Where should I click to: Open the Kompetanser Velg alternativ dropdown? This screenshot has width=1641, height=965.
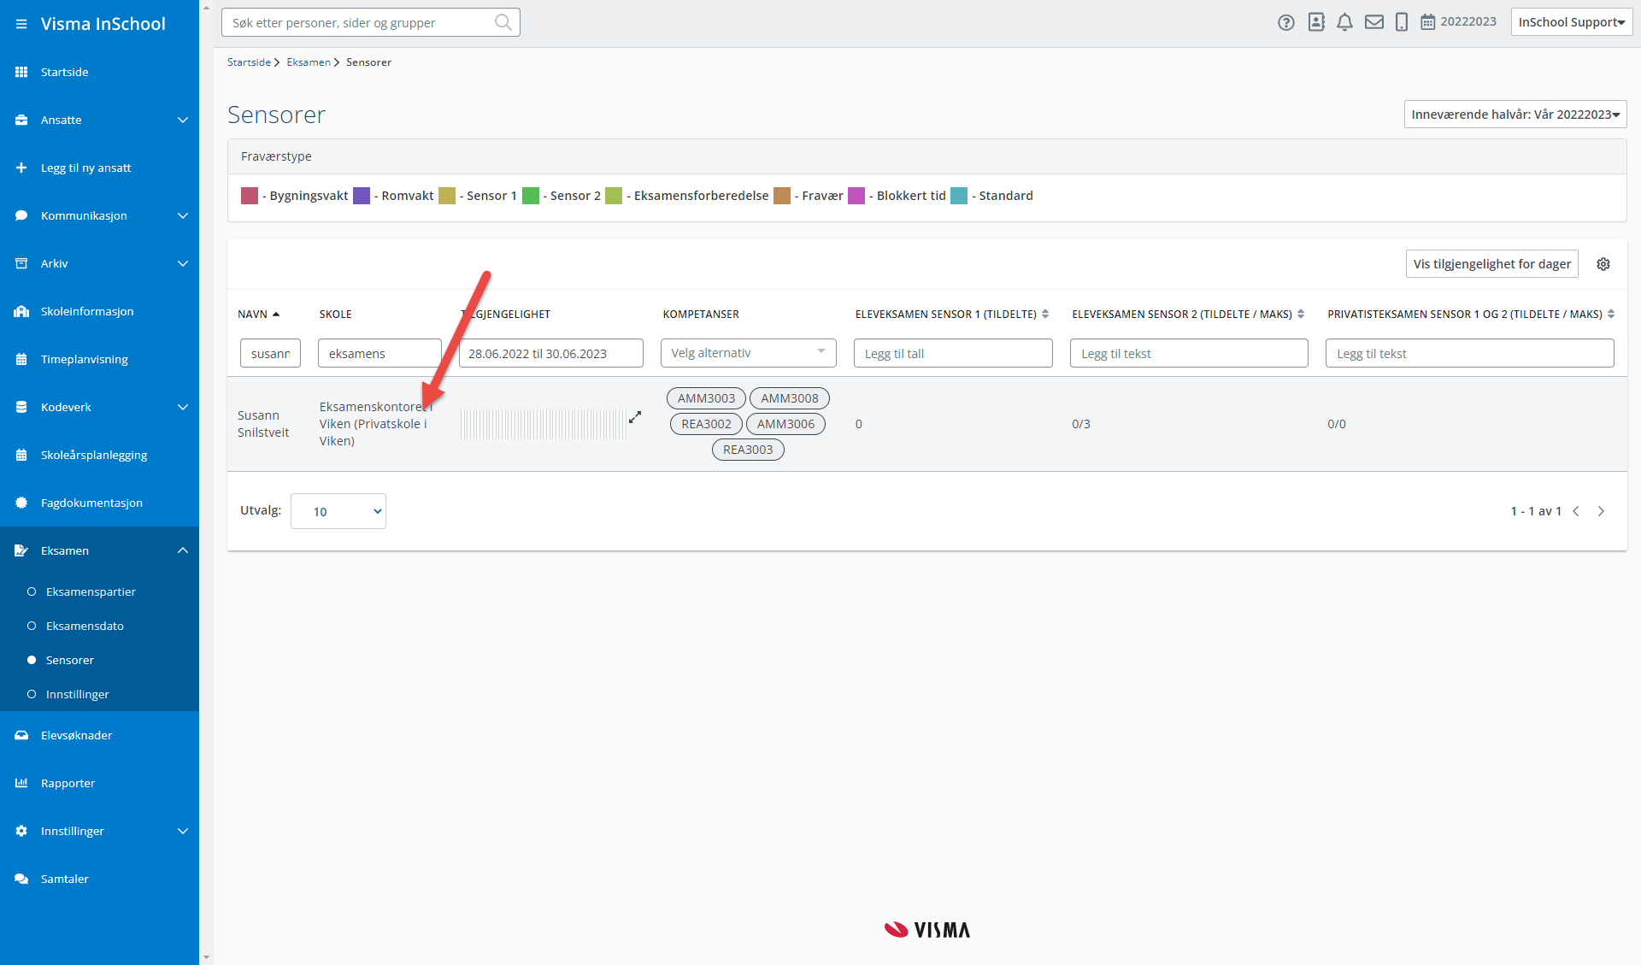coord(748,353)
